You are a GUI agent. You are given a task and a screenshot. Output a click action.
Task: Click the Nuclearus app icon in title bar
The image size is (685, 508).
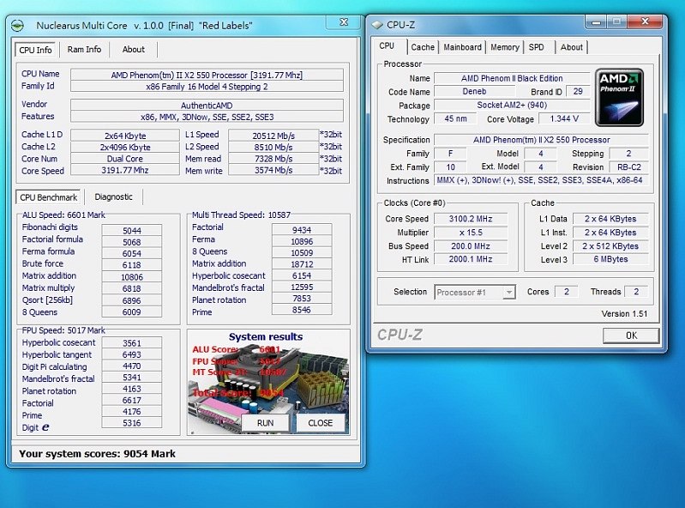click(x=17, y=26)
